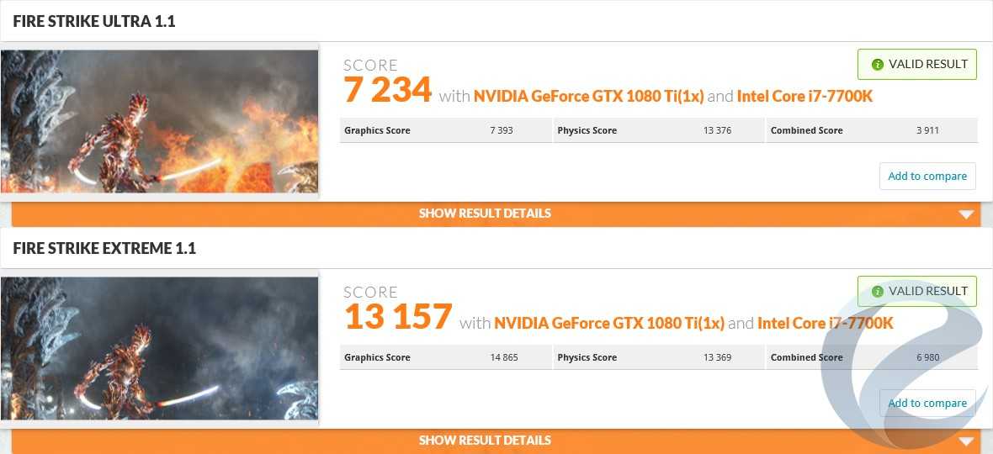The image size is (993, 454).
Task: Click the info icon in Ultra's Valid Result badge
Action: (878, 65)
